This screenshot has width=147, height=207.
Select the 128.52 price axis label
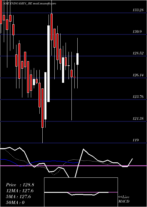(x=138, y=53)
